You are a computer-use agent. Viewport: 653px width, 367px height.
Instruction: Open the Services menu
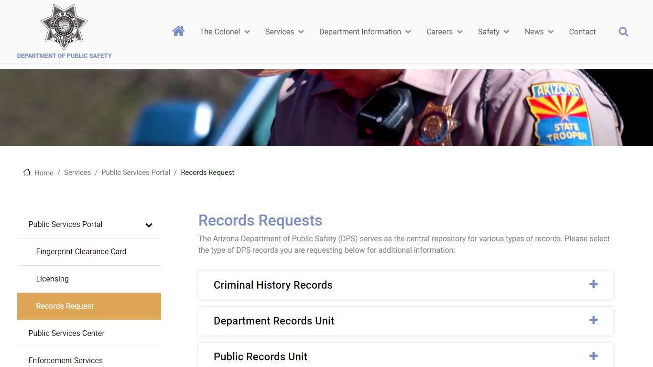pyautogui.click(x=280, y=32)
